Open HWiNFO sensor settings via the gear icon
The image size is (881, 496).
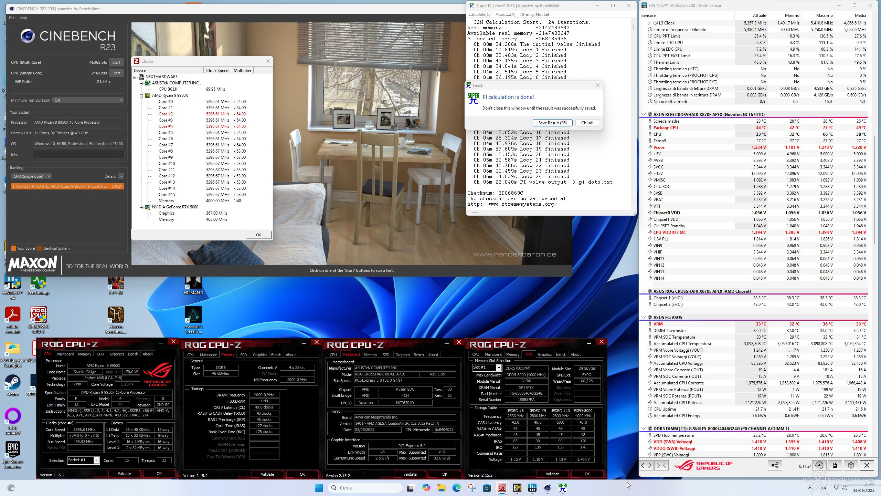click(x=851, y=465)
